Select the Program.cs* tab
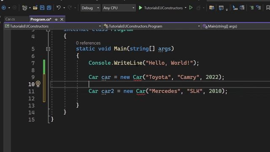 point(41,19)
